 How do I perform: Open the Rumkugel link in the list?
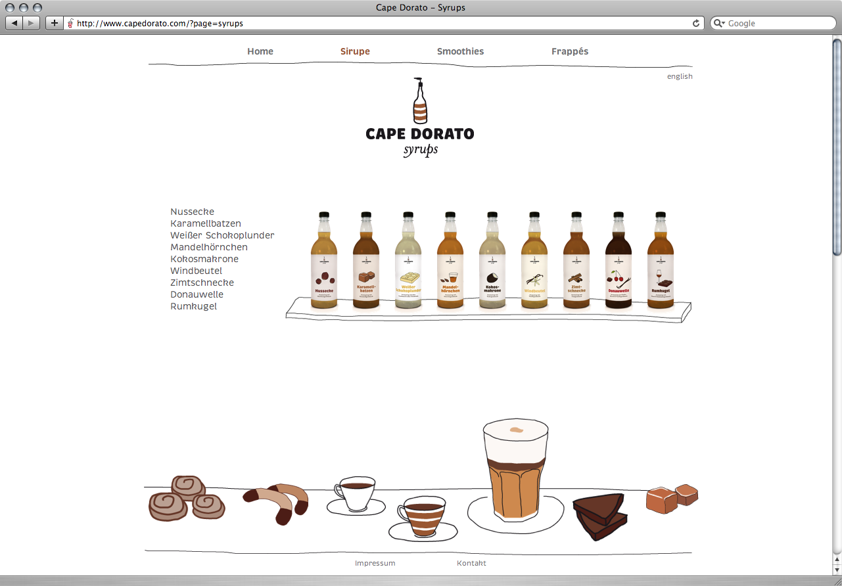pyautogui.click(x=193, y=306)
